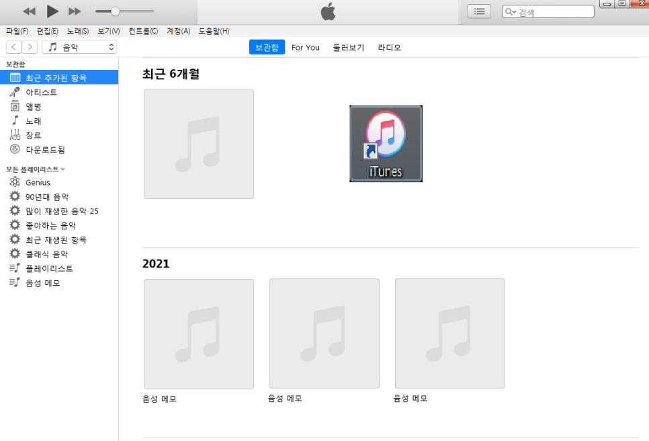
Task: Click the search magnifier dropdown icon
Action: tap(511, 11)
